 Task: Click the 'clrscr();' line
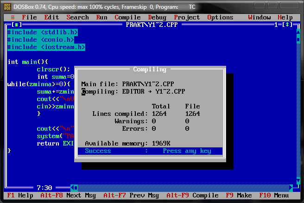(53, 69)
